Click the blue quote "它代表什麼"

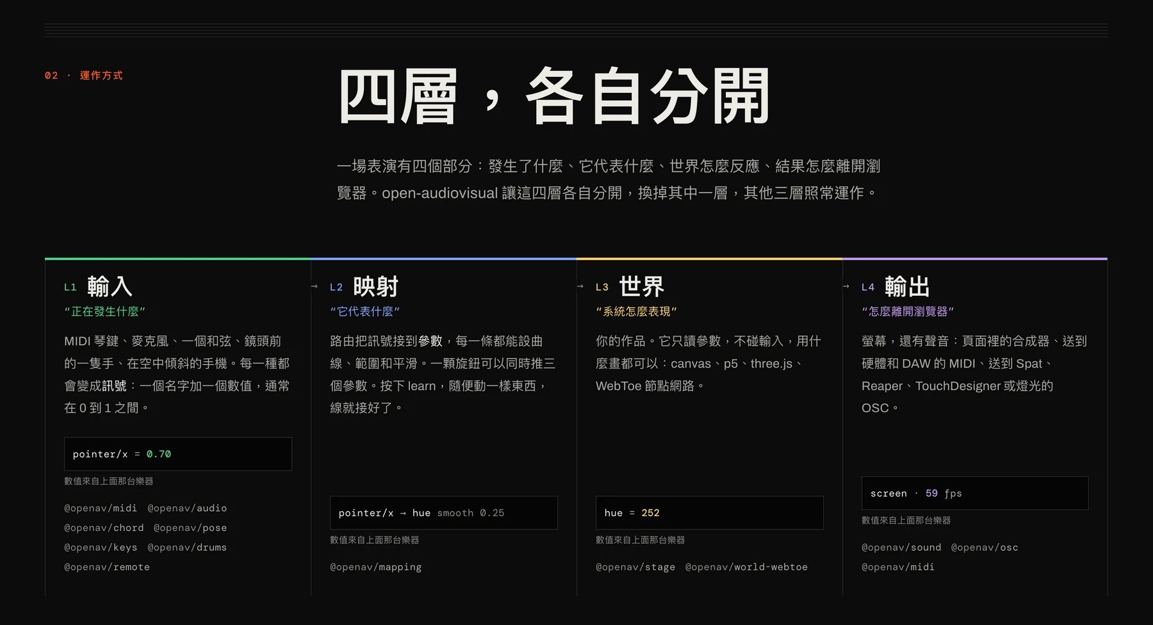point(364,311)
